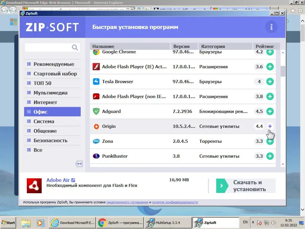The width and height of the screenshot is (305, 229).
Task: Click the PunkBuster app icon
Action: point(96,156)
